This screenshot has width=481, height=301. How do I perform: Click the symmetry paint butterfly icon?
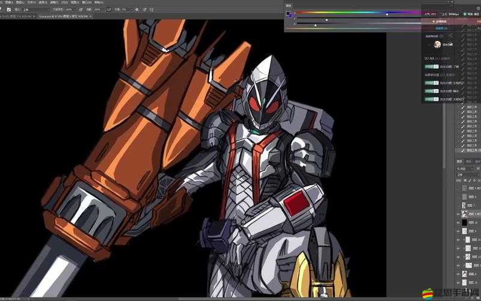click(152, 10)
